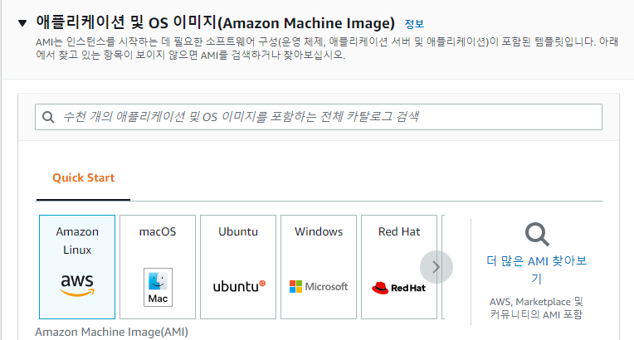
Task: Choose the macOS AMI card
Action: 158,267
